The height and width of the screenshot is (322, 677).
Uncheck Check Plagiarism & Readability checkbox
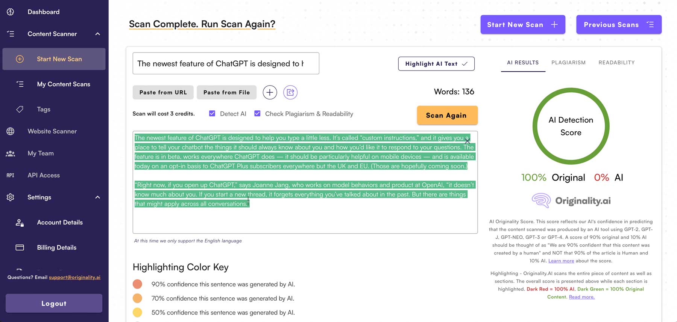(257, 114)
